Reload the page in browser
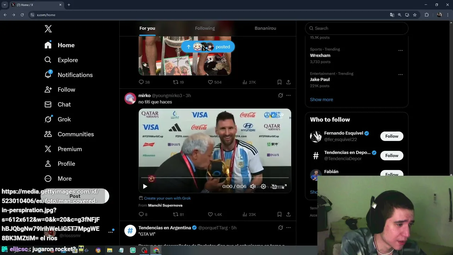 [x=22, y=15]
